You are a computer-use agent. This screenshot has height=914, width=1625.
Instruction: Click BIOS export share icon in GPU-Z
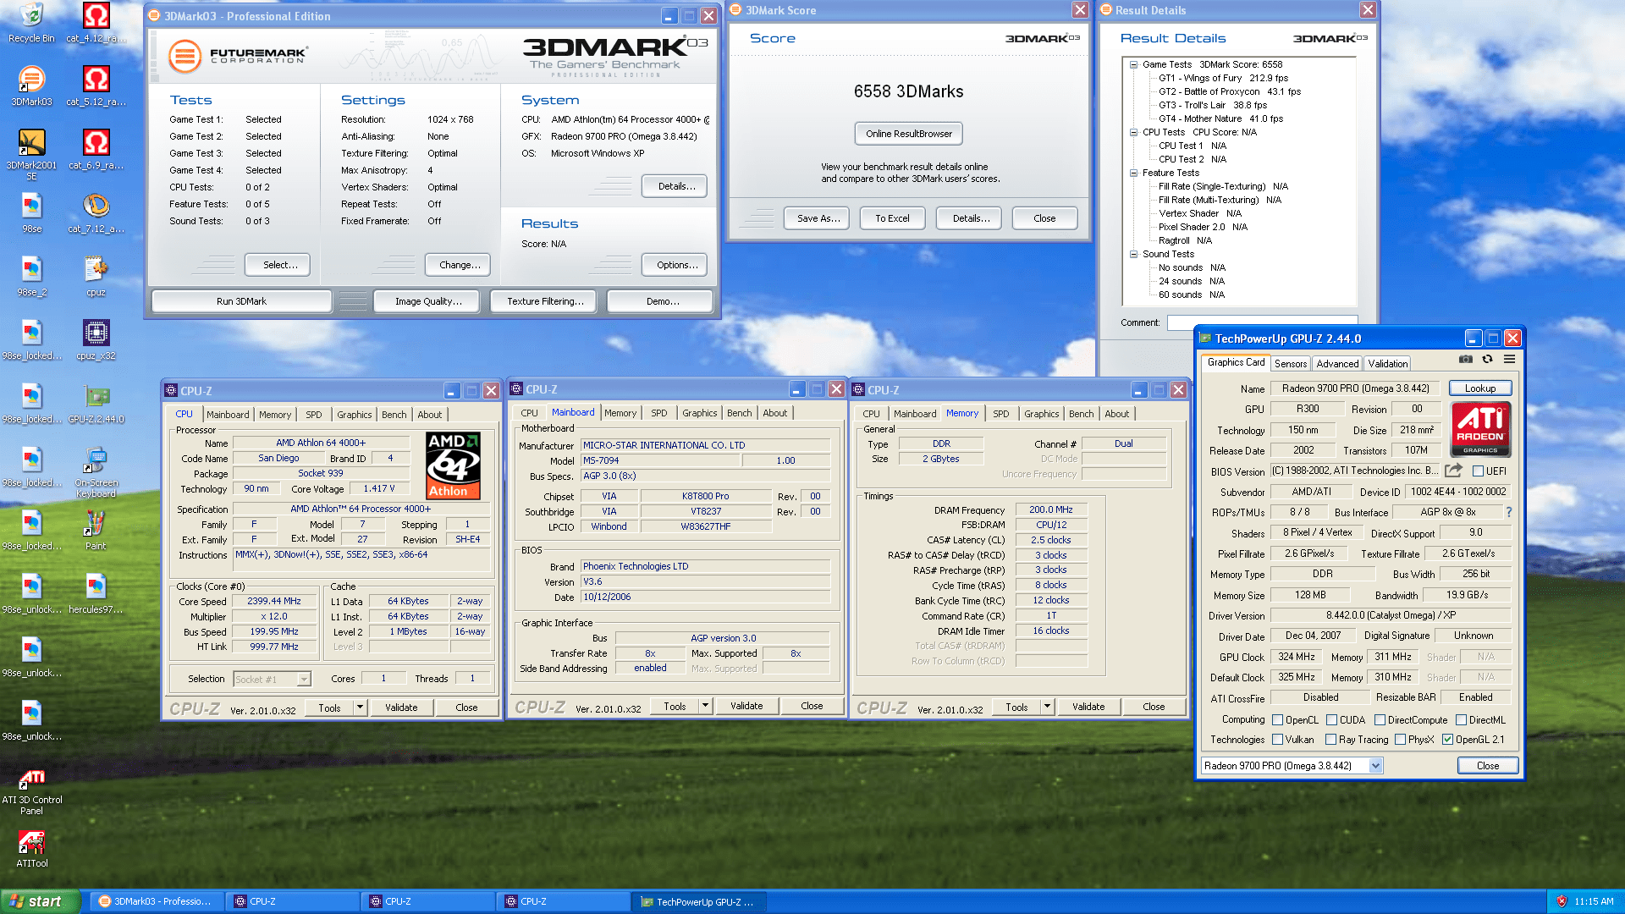[1453, 471]
